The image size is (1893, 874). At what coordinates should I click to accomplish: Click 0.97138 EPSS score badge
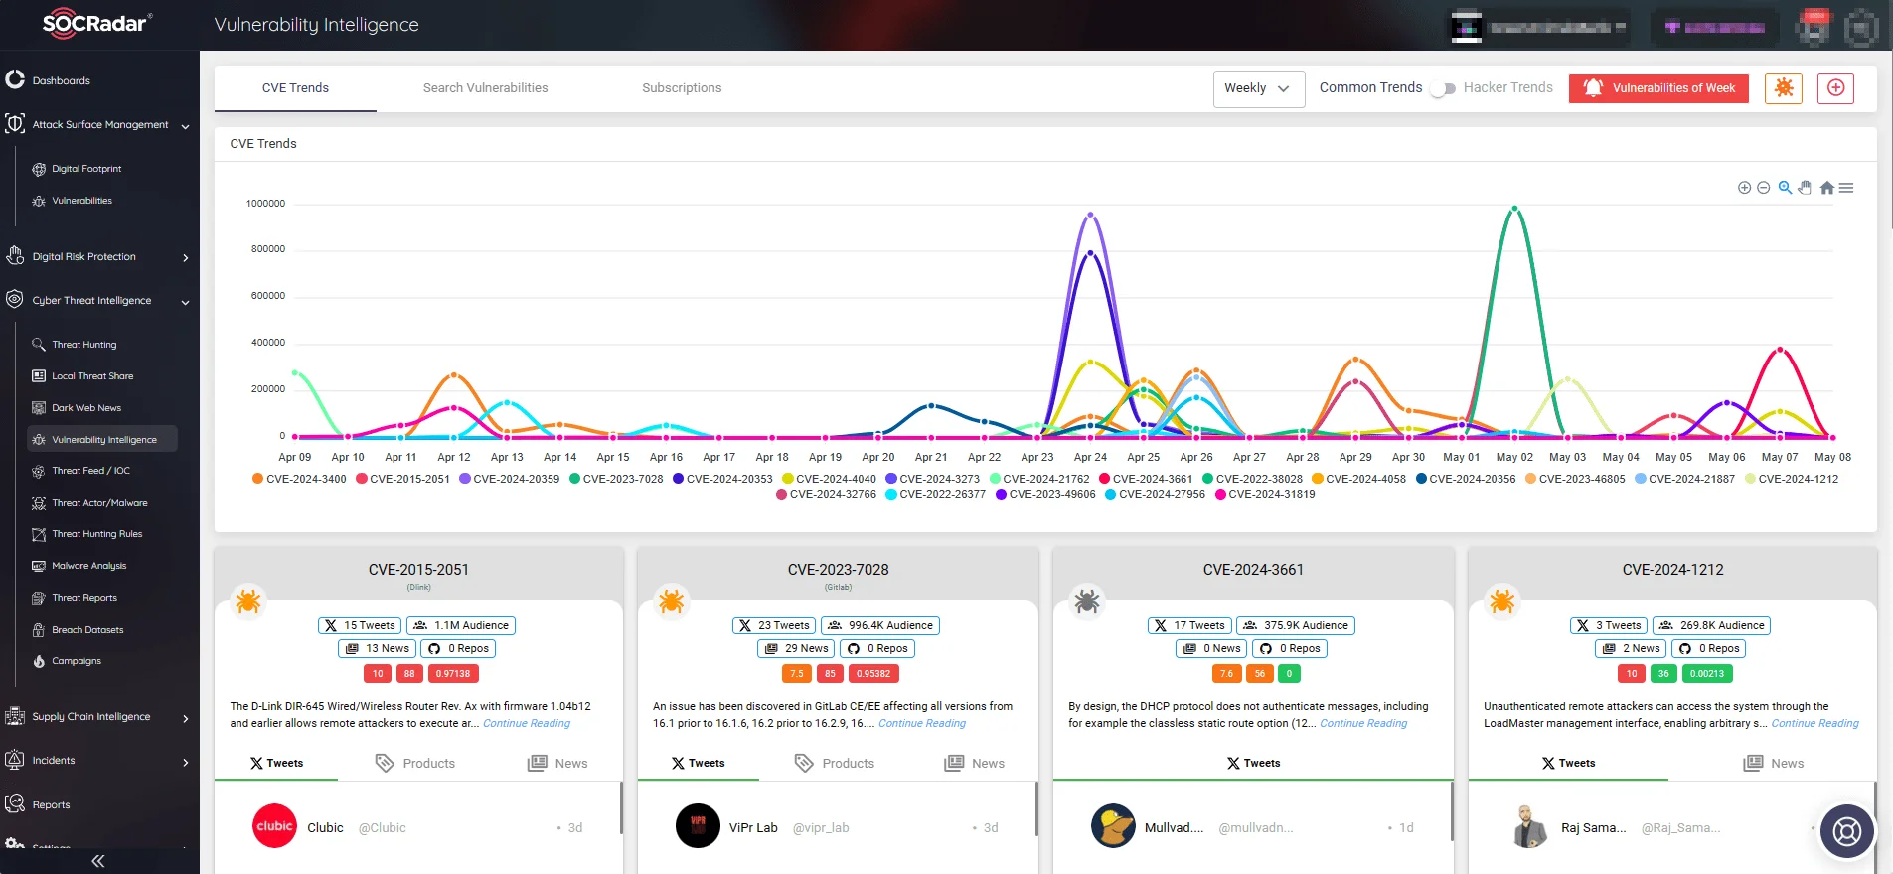(453, 673)
